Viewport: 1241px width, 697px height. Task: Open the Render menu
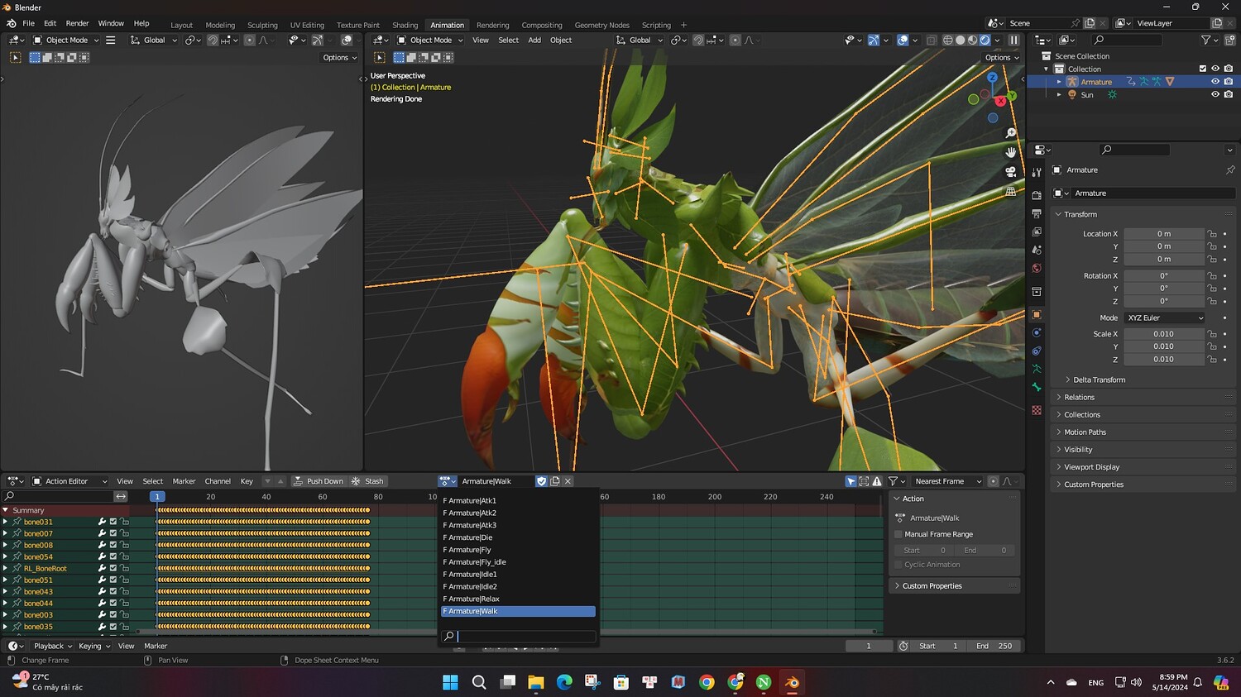[77, 23]
